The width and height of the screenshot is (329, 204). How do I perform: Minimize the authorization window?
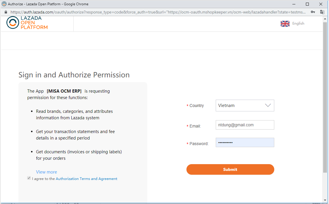point(294,4)
